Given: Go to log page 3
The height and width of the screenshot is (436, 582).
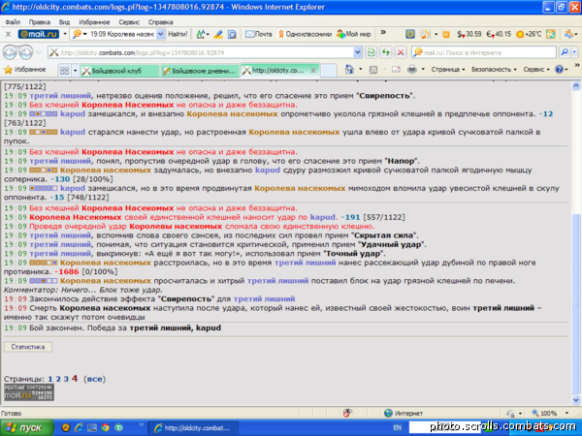Looking at the screenshot, I should 66,379.
